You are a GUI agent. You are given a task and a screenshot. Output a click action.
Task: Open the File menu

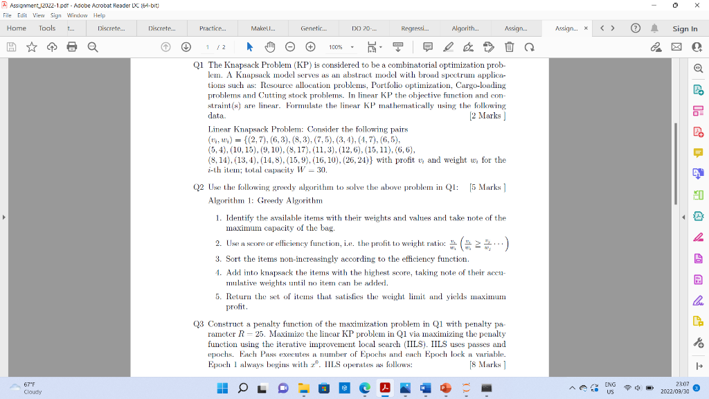7,14
